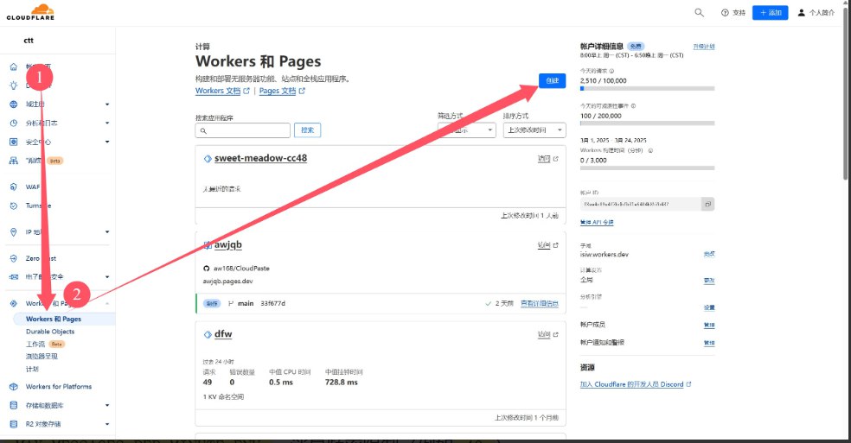Viewport: 851px width, 443px height.
Task: Open the 个人简介 profile menu
Action: coord(816,12)
